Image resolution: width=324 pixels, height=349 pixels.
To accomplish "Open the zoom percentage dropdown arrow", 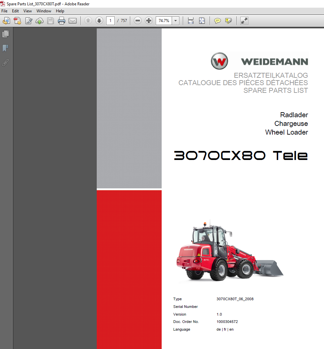I will click(x=176, y=21).
